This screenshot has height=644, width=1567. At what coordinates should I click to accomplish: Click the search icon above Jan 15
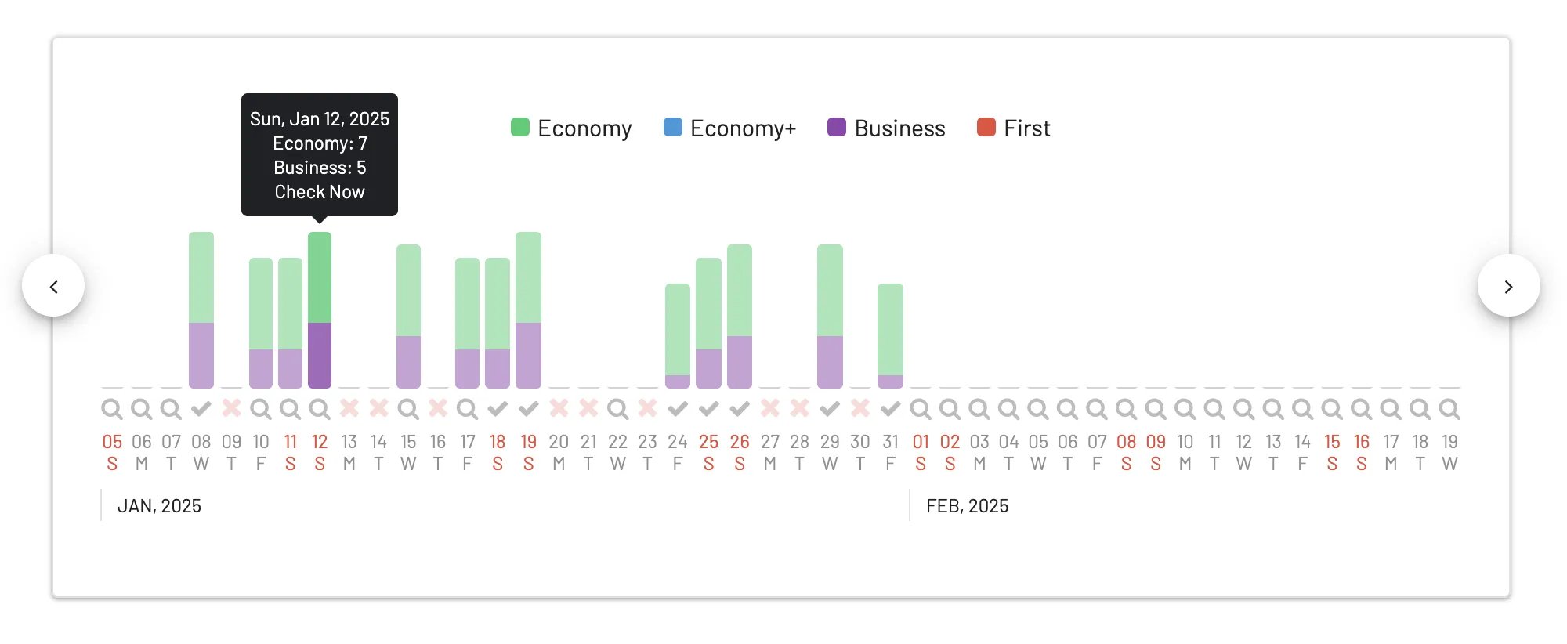[408, 409]
